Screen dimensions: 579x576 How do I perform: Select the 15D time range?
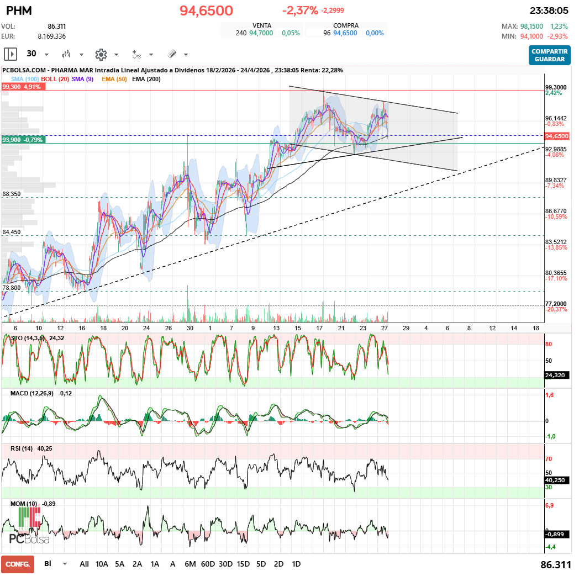243,564
